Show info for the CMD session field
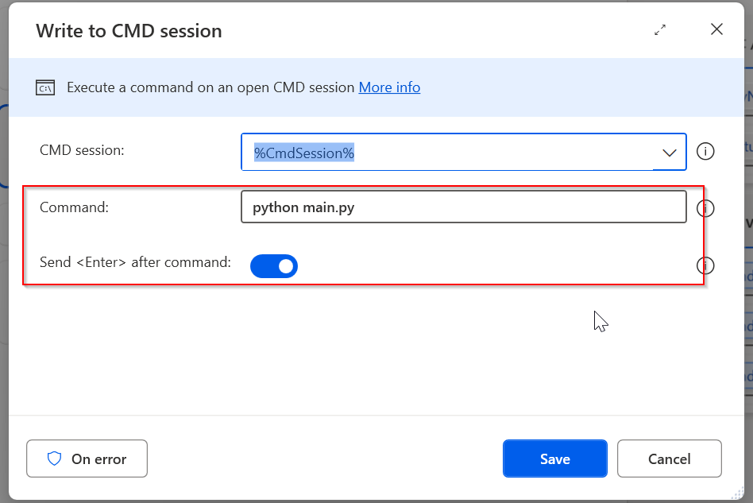This screenshot has width=753, height=503. click(x=705, y=151)
